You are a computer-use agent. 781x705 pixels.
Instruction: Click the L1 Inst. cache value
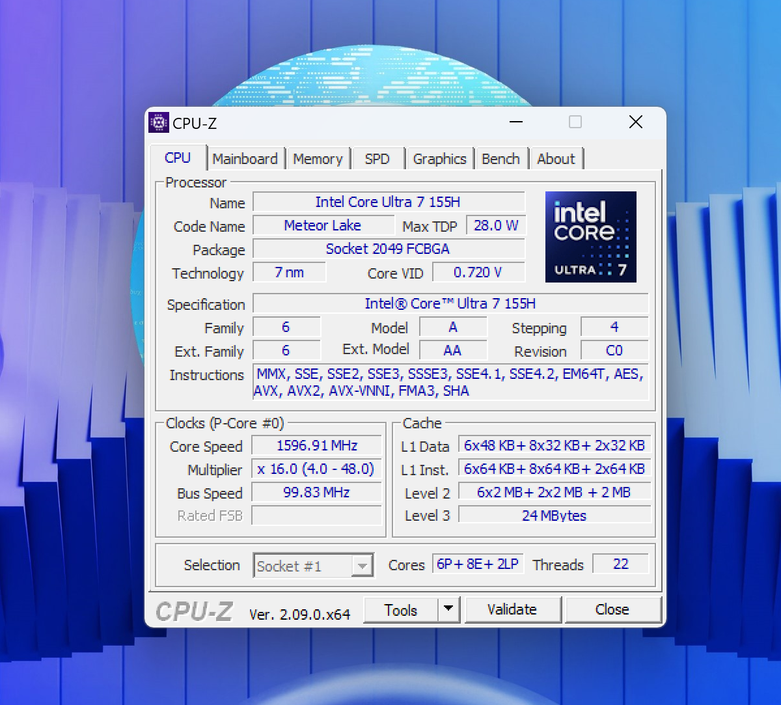[x=555, y=469]
